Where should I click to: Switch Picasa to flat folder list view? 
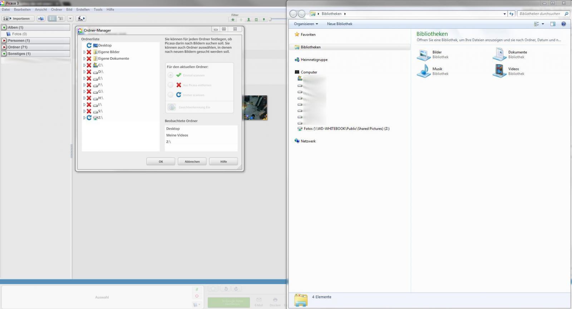[x=52, y=19]
